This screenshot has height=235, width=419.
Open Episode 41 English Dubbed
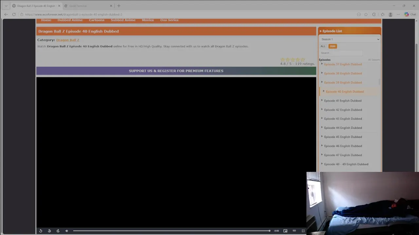coord(343,101)
